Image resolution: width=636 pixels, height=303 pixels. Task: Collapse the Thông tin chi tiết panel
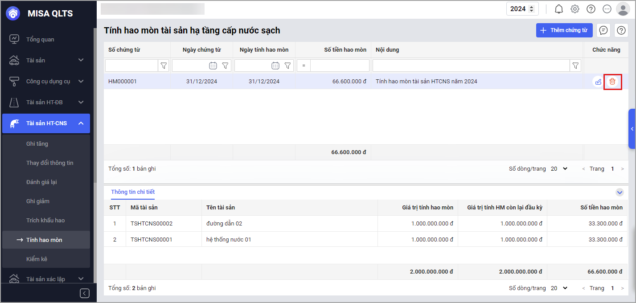pos(620,192)
